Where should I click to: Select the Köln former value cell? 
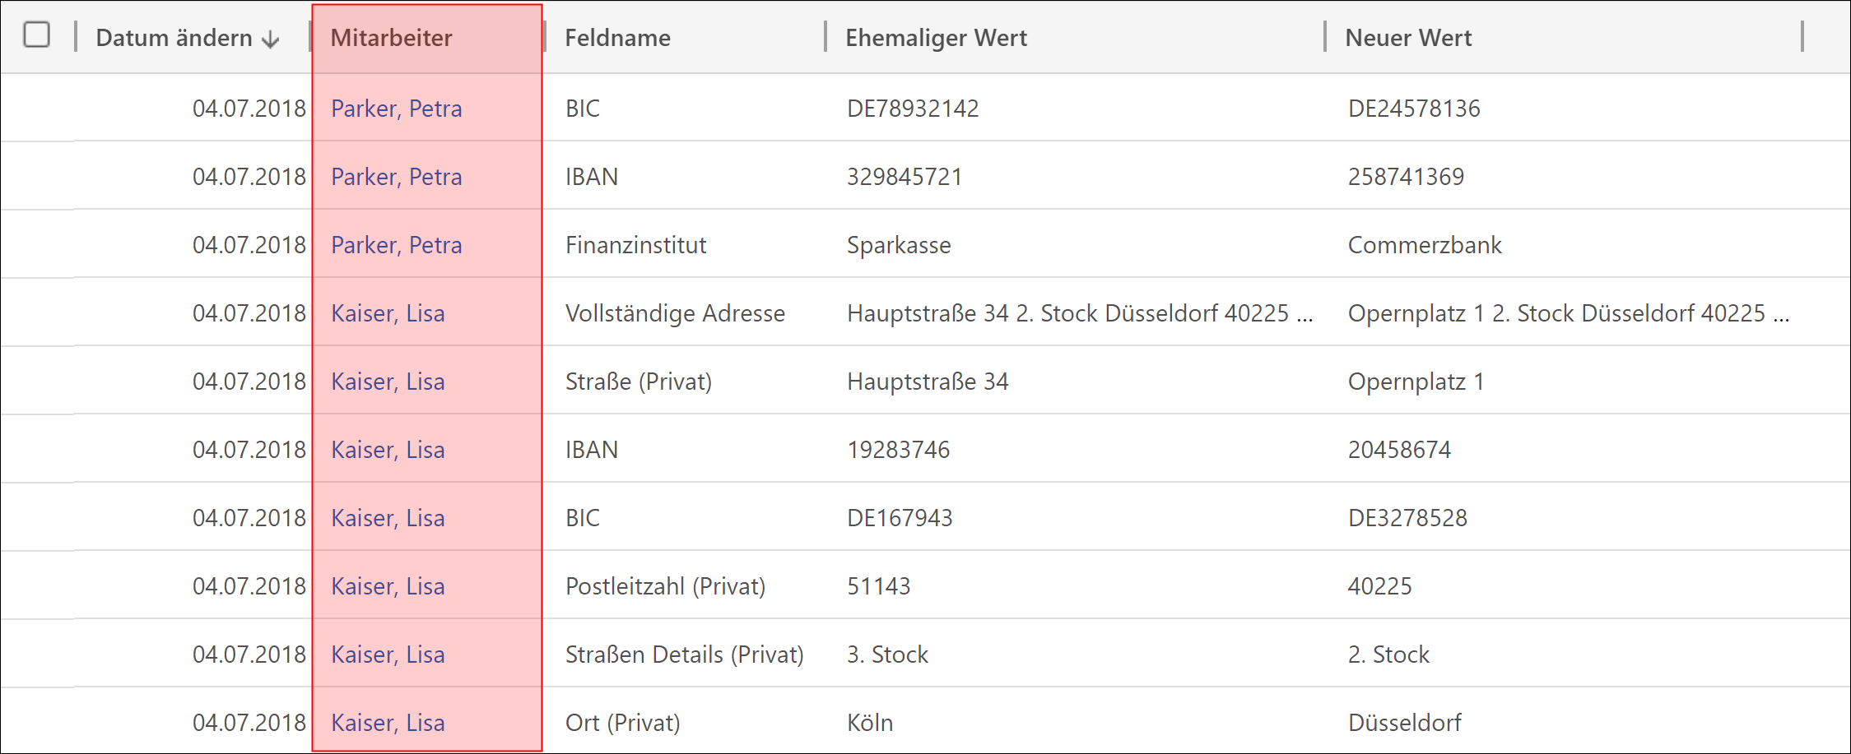870,723
